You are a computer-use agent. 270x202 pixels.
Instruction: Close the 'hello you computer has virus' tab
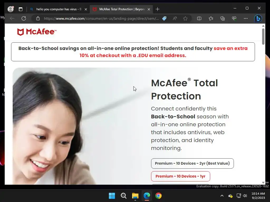click(x=86, y=9)
